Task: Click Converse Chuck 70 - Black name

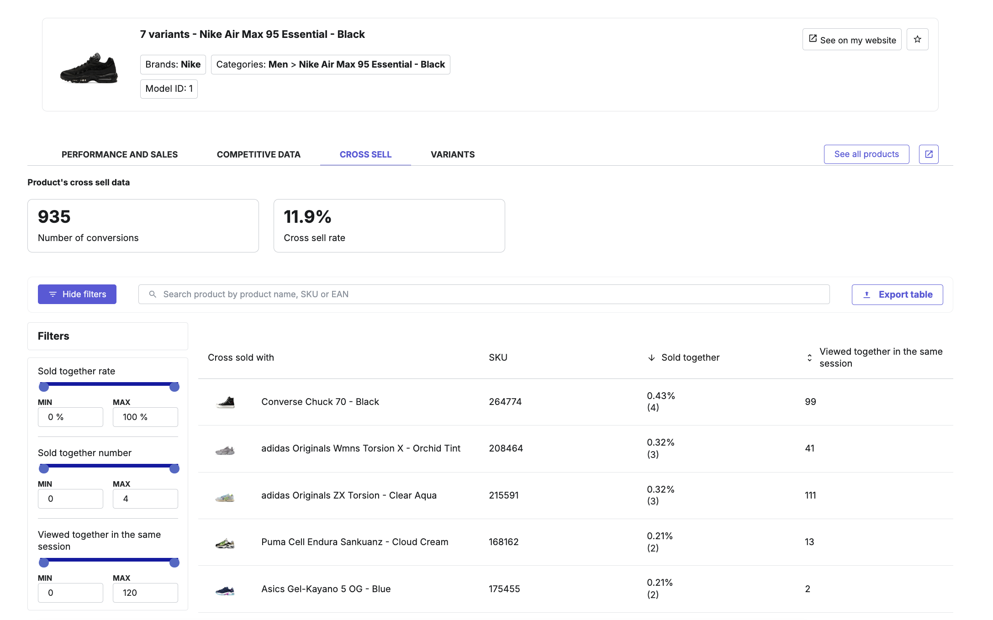Action: (x=320, y=402)
